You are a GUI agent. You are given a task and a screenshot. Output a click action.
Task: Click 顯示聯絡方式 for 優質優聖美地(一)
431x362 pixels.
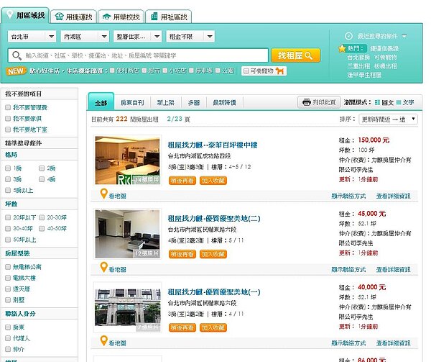tap(348, 343)
